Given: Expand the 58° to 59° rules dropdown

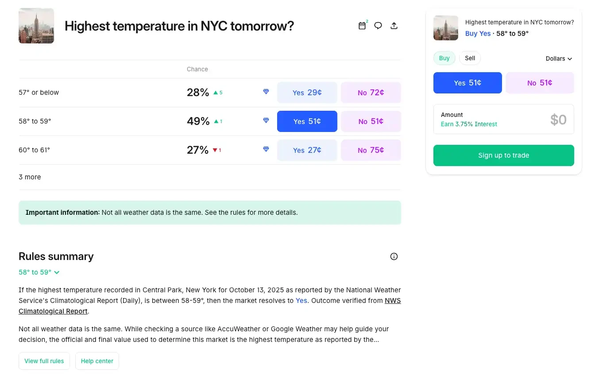Looking at the screenshot, I should (39, 272).
